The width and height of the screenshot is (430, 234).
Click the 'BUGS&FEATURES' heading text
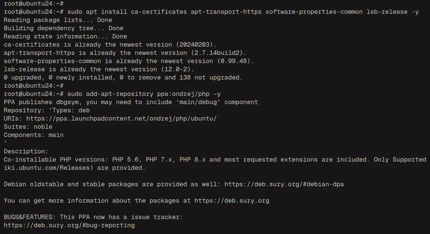click(28, 217)
